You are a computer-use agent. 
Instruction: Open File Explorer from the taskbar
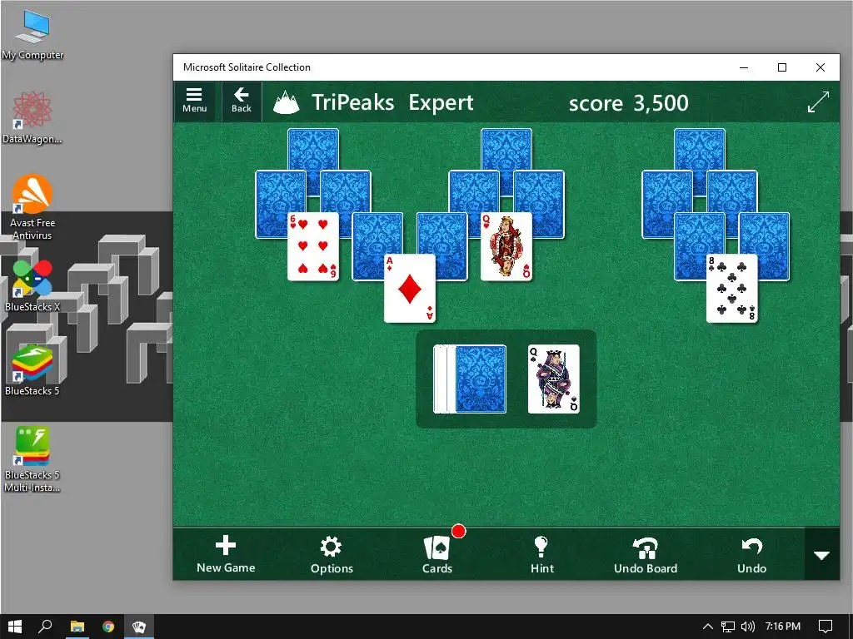click(x=77, y=627)
